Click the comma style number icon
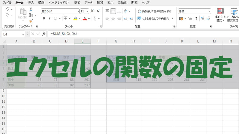The image size is (239, 134). [x=196, y=18]
